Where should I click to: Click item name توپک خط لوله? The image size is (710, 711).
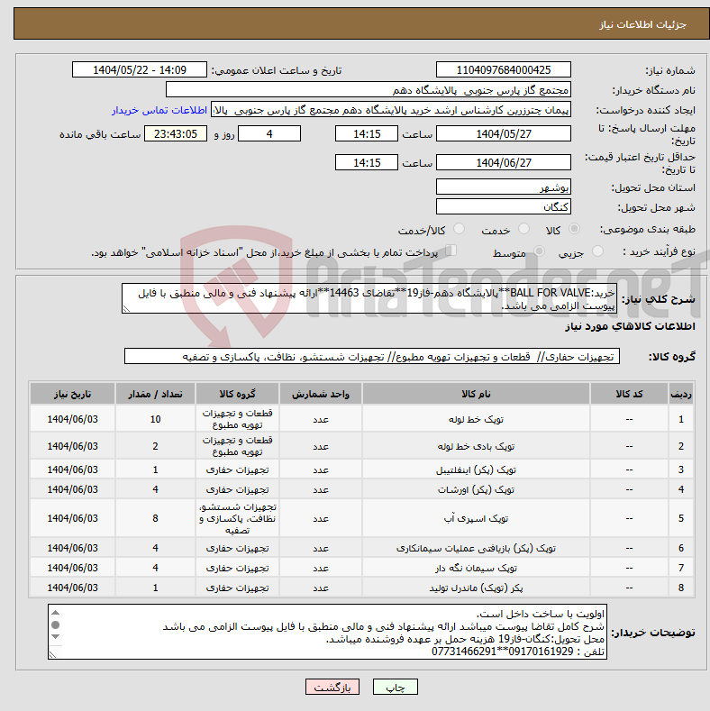coord(476,419)
